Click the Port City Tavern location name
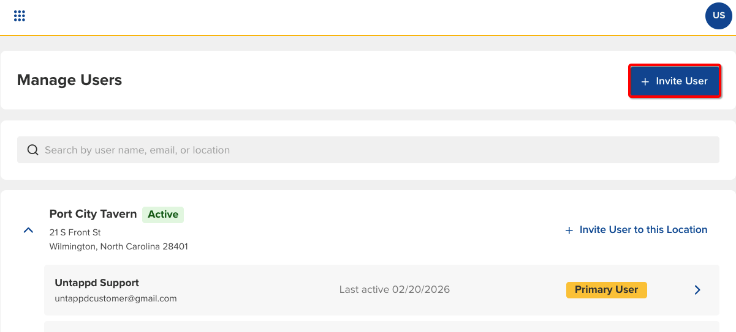736x332 pixels. click(x=93, y=214)
